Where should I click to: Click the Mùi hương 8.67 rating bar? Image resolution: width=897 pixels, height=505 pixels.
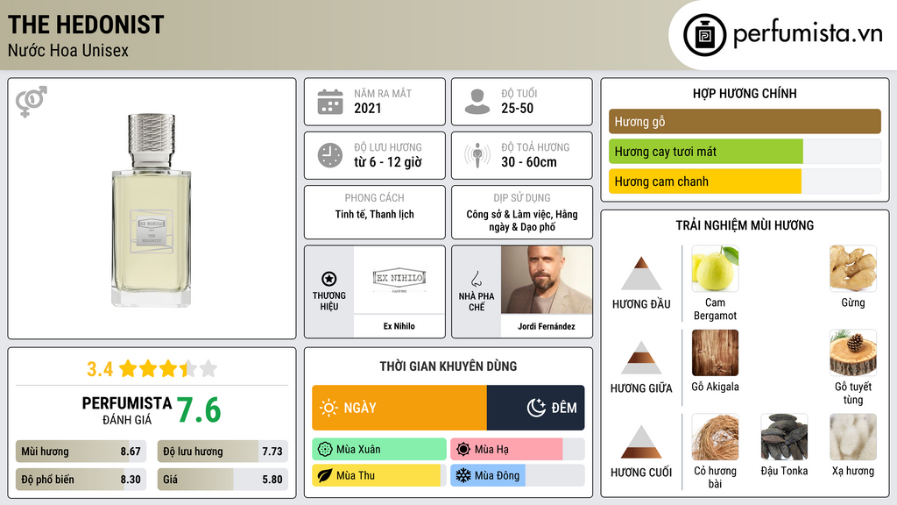click(x=81, y=452)
